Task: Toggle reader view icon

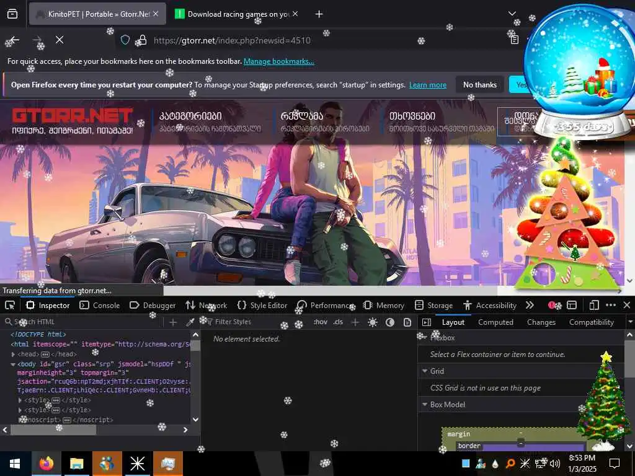Action: (x=514, y=40)
